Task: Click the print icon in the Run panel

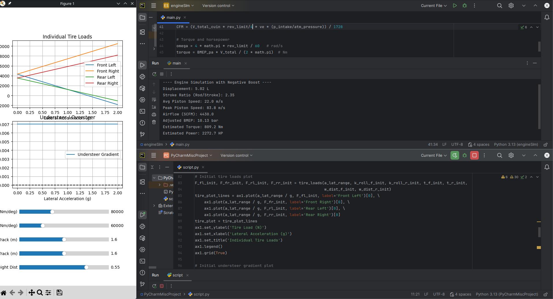Action: tap(154, 115)
